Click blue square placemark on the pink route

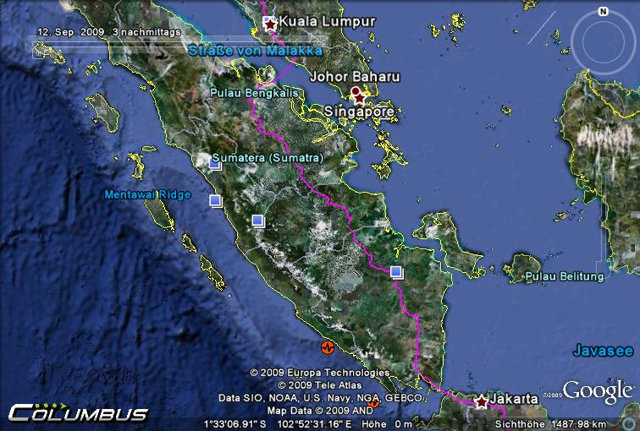point(396,272)
